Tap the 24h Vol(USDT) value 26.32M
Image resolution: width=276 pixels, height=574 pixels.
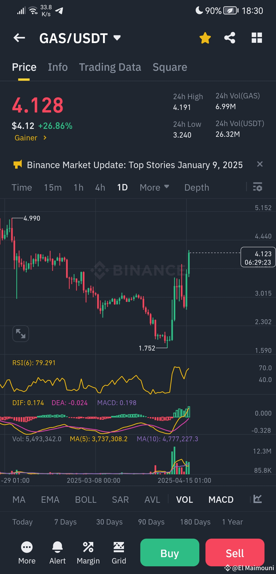[228, 134]
